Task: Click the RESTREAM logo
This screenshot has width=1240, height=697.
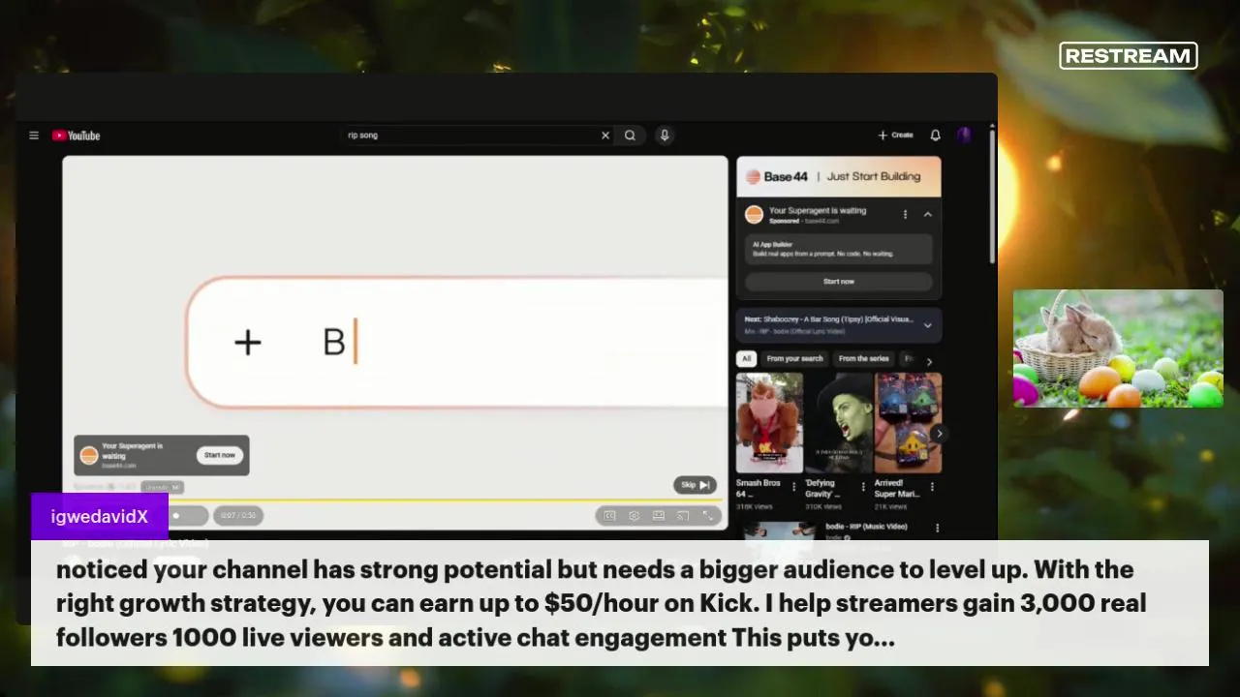Action: point(1129,56)
